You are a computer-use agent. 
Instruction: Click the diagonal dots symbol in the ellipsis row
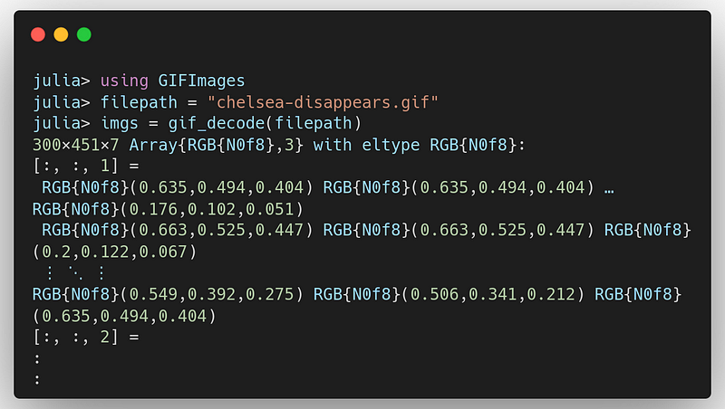coord(76,273)
